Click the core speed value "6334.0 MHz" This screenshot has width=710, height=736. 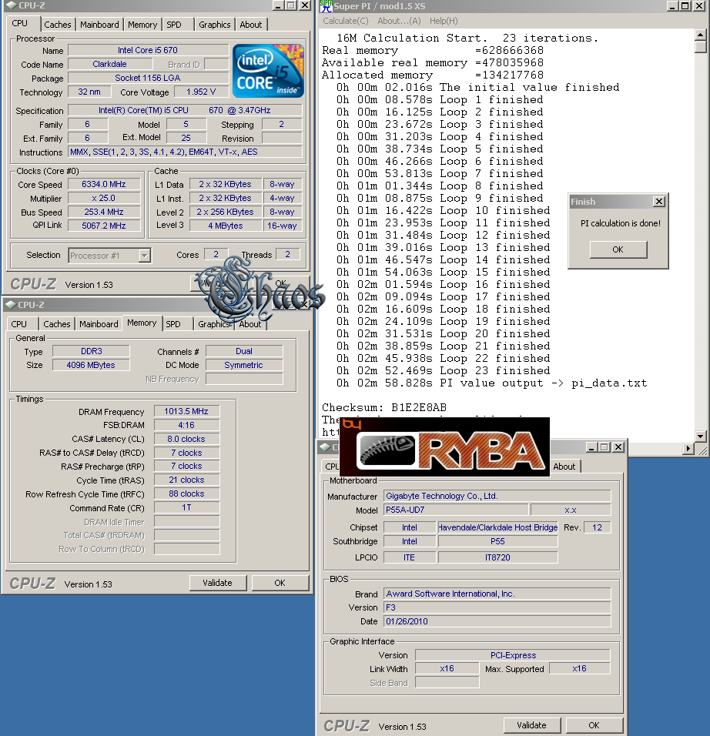pos(104,185)
